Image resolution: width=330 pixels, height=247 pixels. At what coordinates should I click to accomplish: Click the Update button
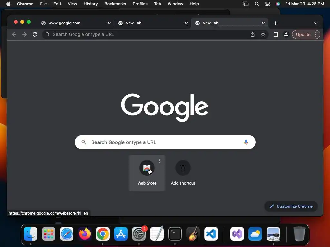303,34
